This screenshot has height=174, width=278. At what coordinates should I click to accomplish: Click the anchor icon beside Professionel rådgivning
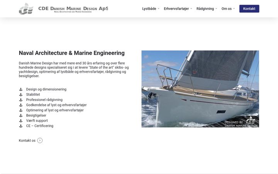click(21, 100)
